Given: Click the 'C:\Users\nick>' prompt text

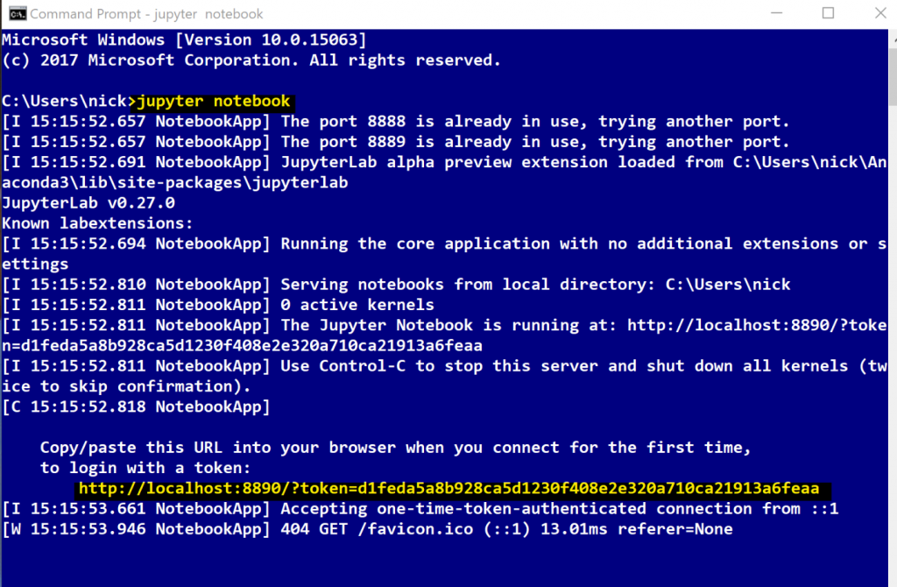Looking at the screenshot, I should [68, 102].
